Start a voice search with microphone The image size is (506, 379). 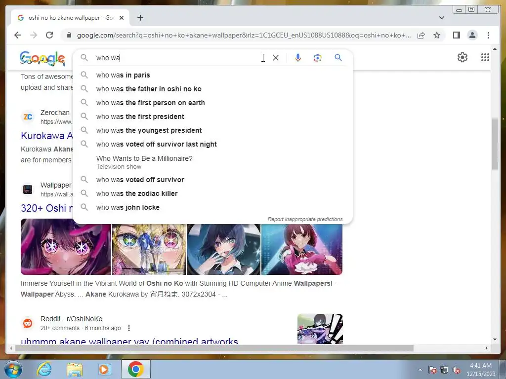pyautogui.click(x=298, y=58)
